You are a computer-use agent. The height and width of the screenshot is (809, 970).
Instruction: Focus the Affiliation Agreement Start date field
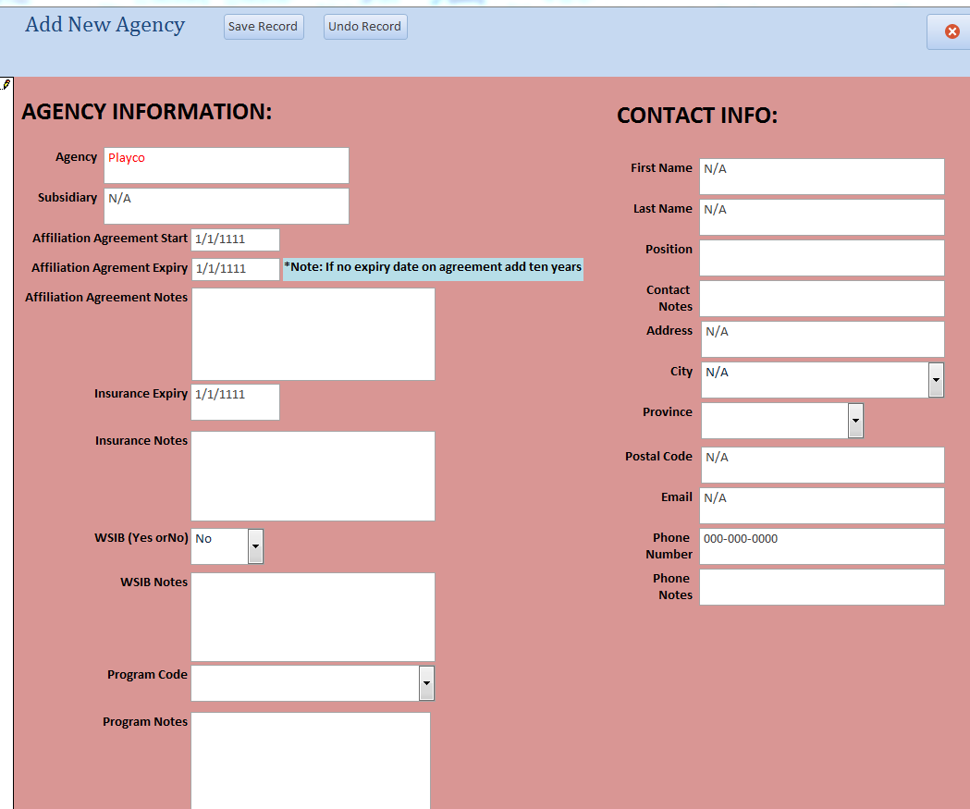tap(235, 239)
